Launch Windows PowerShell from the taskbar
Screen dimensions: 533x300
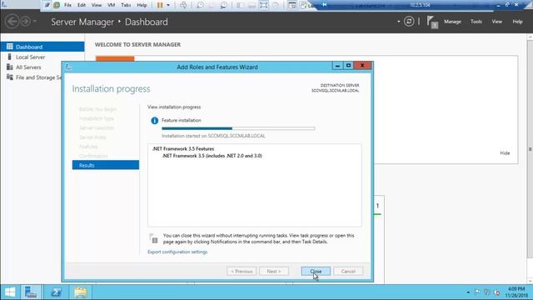[56, 292]
